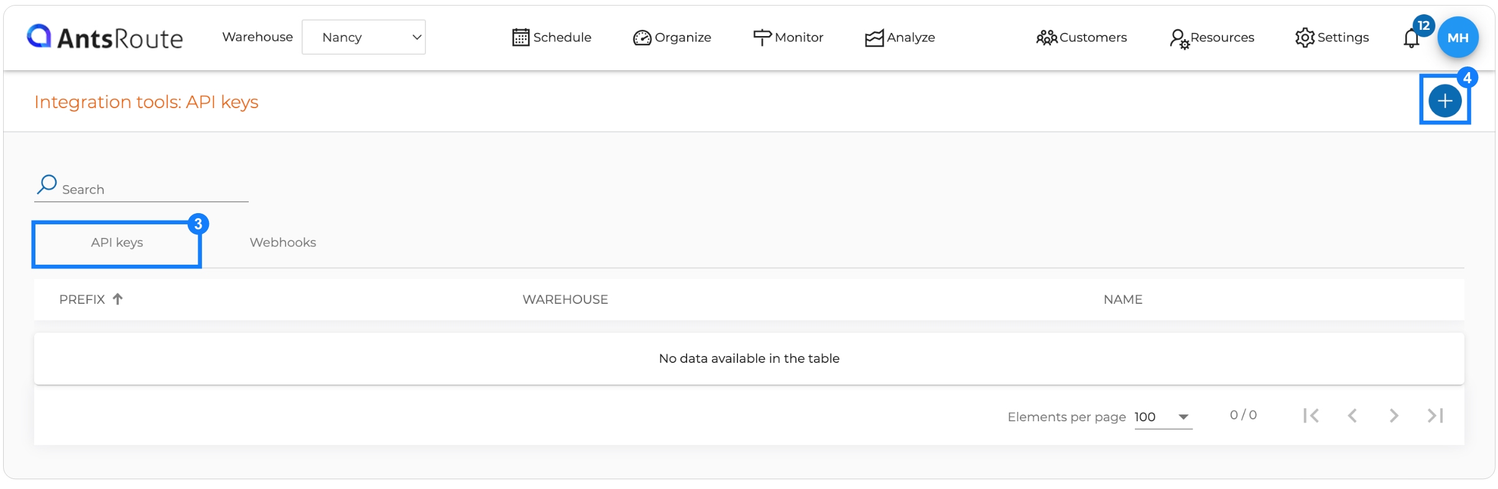Open the Settings menu
The image size is (1498, 489).
pos(1332,37)
